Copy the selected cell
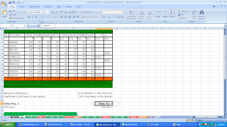 (x=12, y=14)
